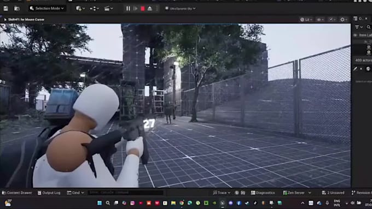Image resolution: width=372 pixels, height=209 pixels.
Task: Open TikTok from the taskbar
Action: coord(255,203)
